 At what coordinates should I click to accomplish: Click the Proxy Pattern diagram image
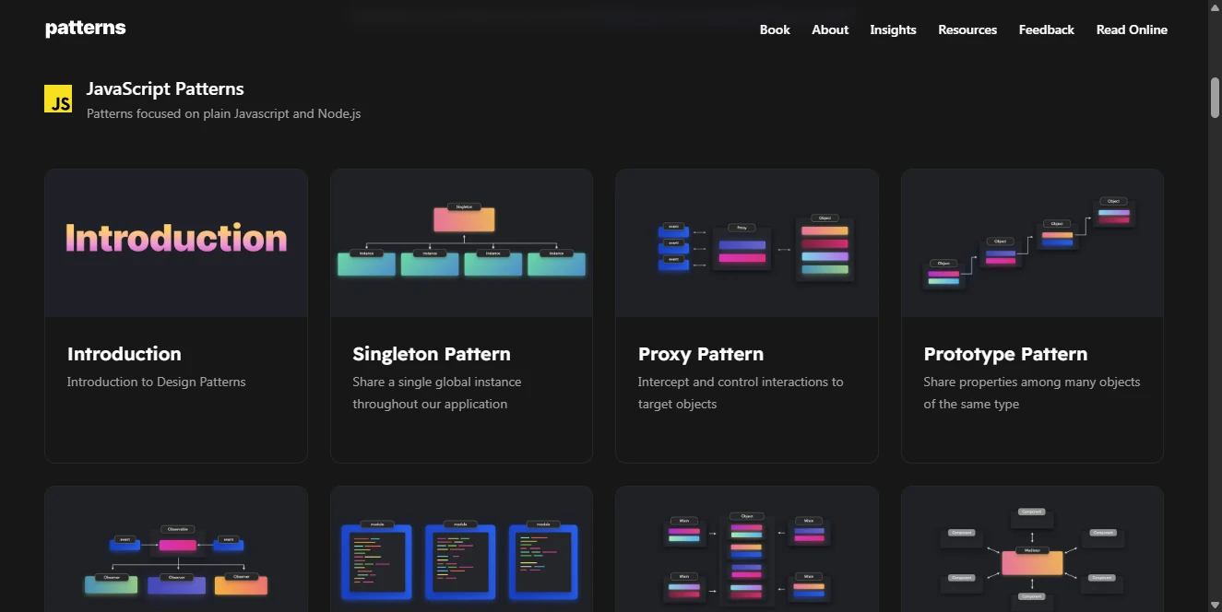[746, 242]
